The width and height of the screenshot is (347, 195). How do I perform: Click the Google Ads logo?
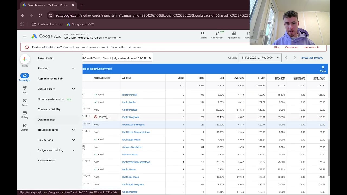[46, 36]
